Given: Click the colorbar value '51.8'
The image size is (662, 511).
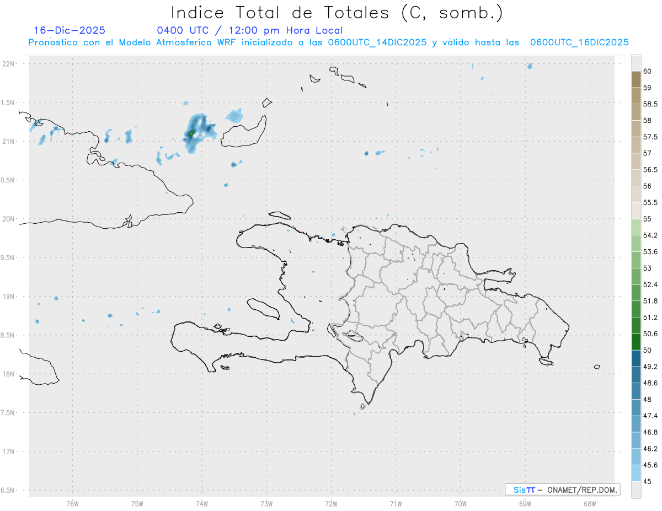Looking at the screenshot, I should point(650,301).
